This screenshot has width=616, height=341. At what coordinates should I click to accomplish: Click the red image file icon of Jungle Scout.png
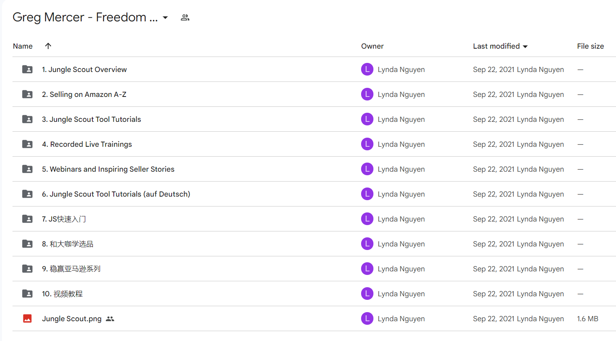[27, 318]
